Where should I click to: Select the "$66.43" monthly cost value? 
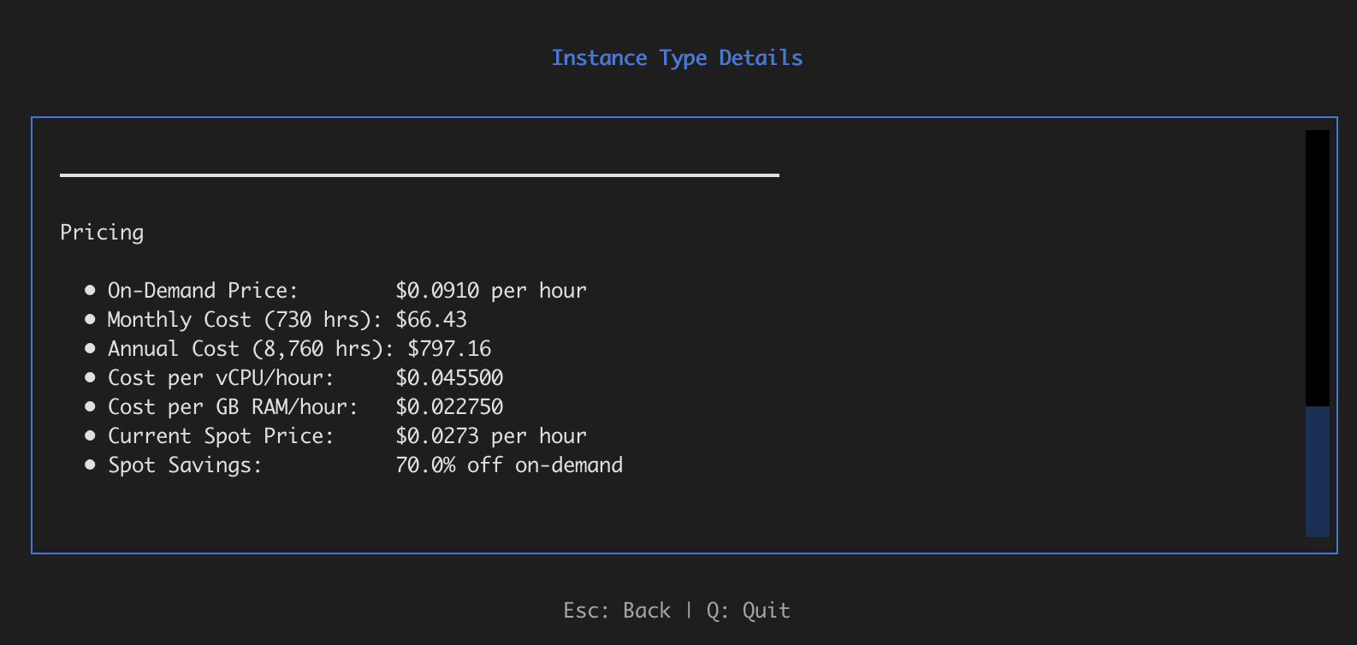click(x=431, y=320)
